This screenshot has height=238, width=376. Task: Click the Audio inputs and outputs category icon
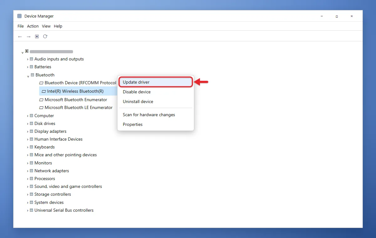[x=31, y=59]
